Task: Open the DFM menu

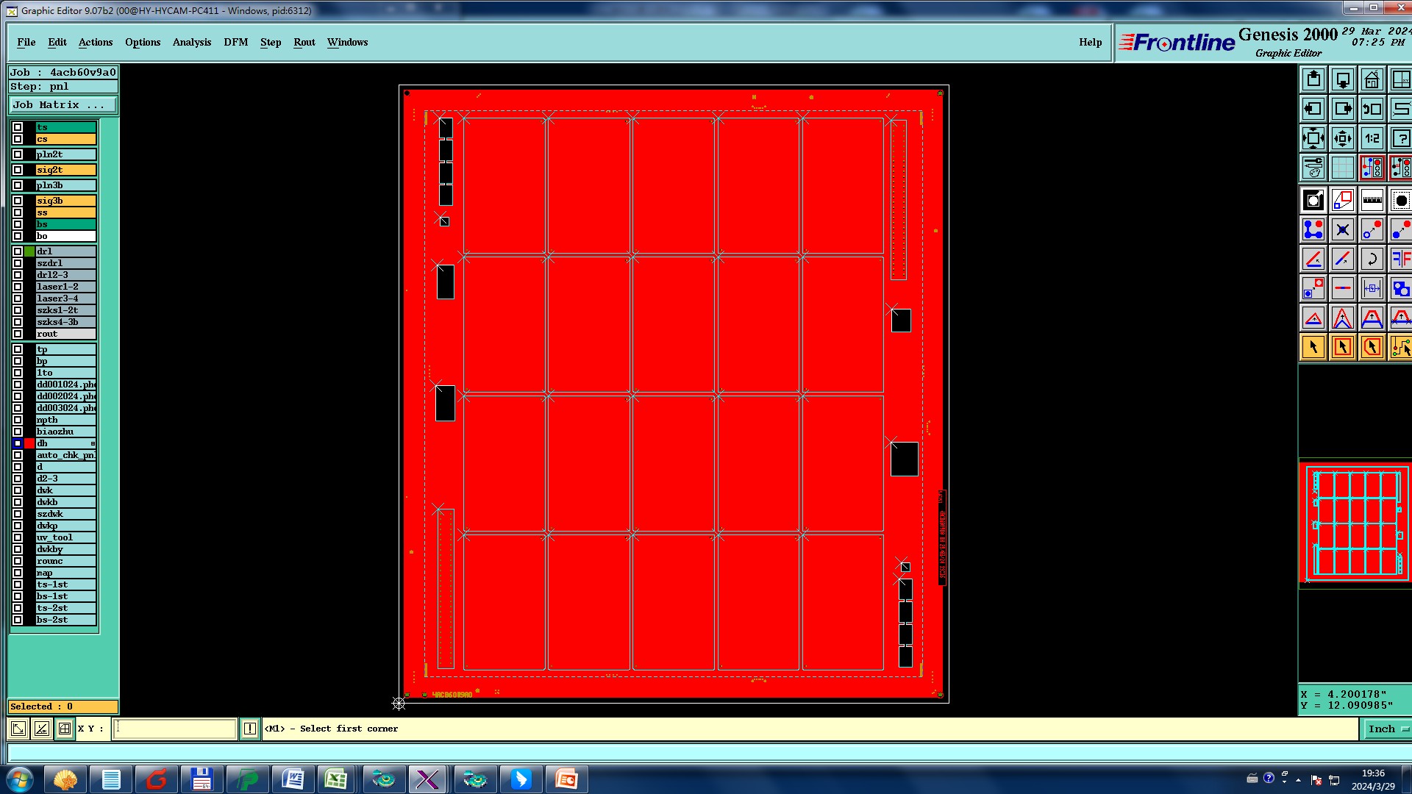Action: click(235, 42)
